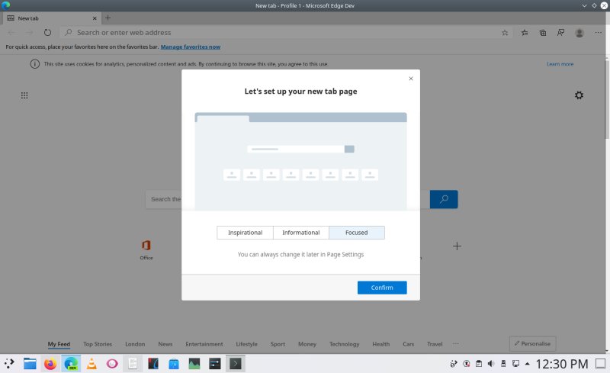Click the feedback icon in toolbar
The width and height of the screenshot is (610, 373).
tap(560, 33)
